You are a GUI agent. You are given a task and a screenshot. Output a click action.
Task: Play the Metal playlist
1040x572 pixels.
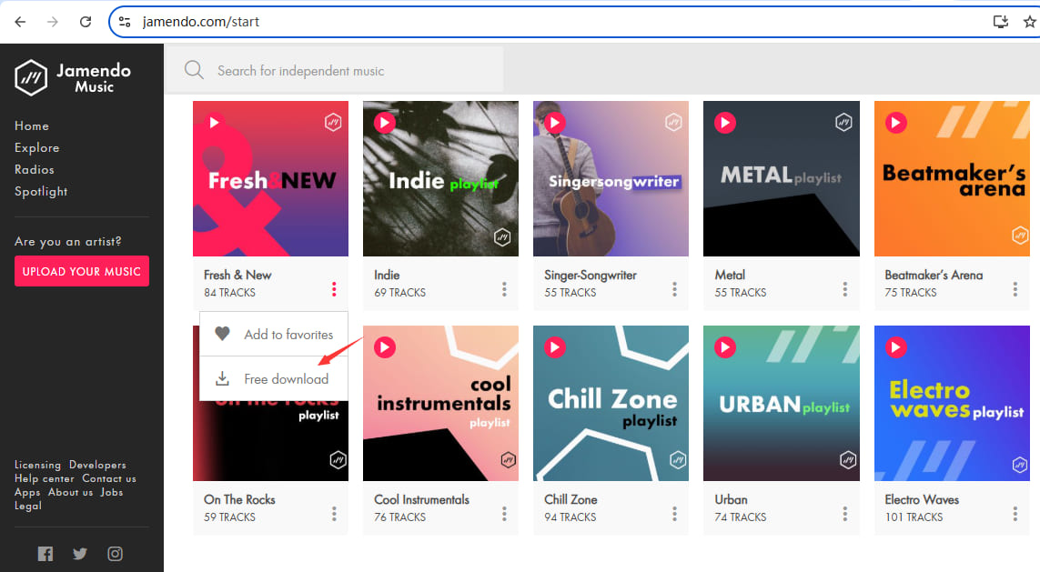coord(725,123)
